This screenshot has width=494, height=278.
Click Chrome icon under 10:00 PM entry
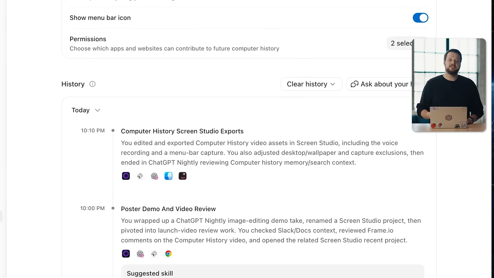pyautogui.click(x=169, y=254)
